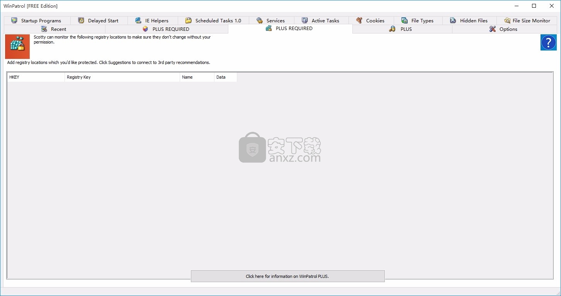Select the File Types tab
This screenshot has height=296, width=561.
pos(418,20)
